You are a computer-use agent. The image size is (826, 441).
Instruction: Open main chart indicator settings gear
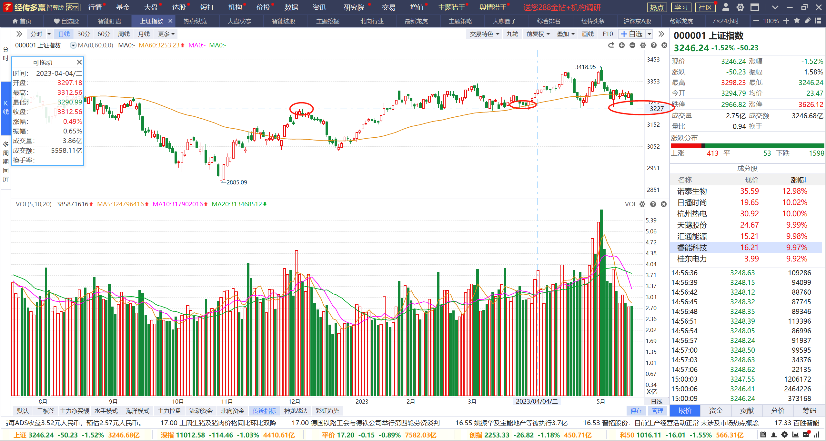click(x=643, y=45)
